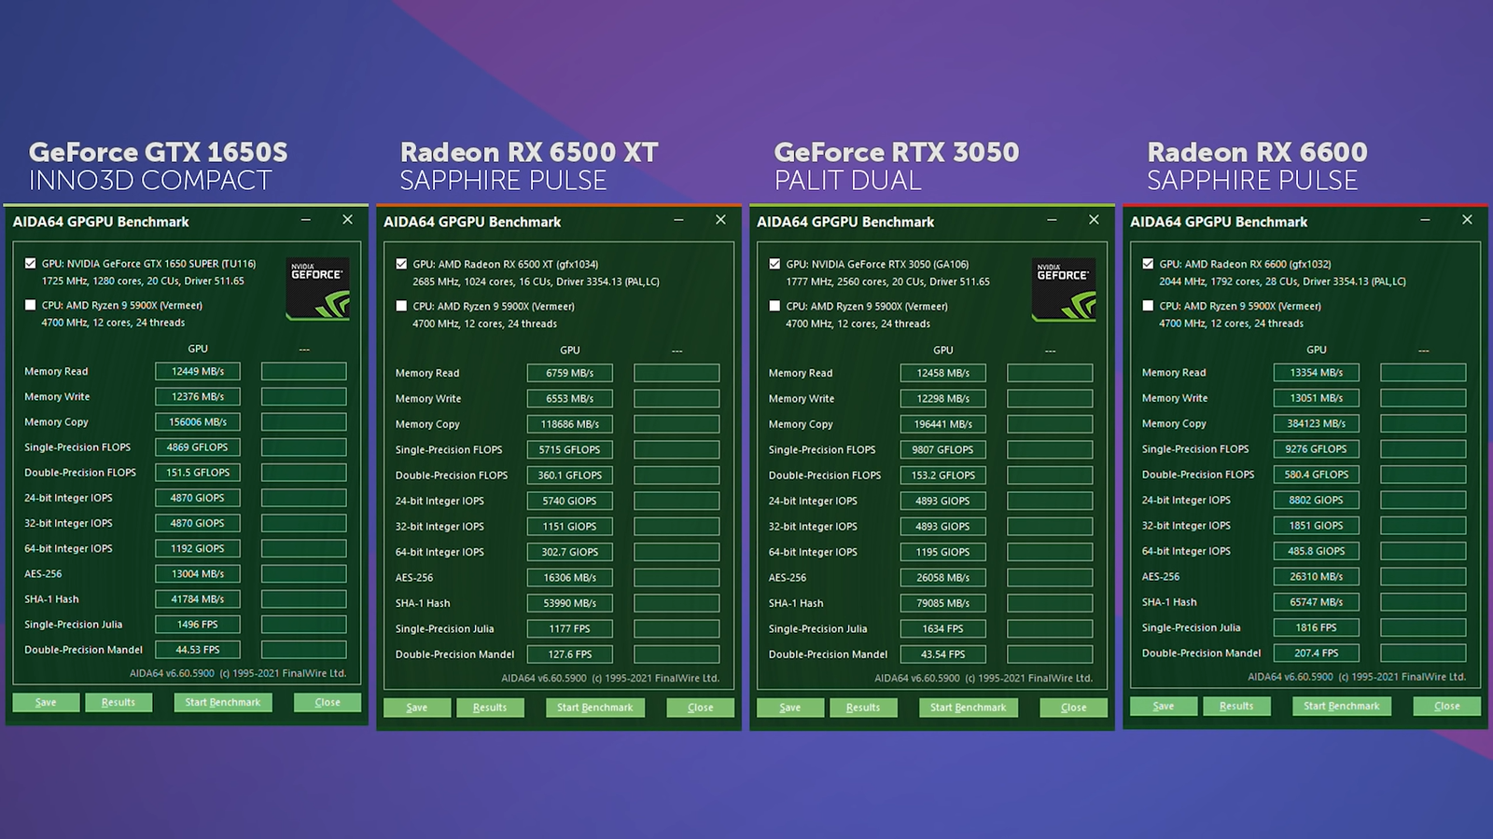
Task: Open Results in the RX 6500 XT window
Action: (x=490, y=708)
